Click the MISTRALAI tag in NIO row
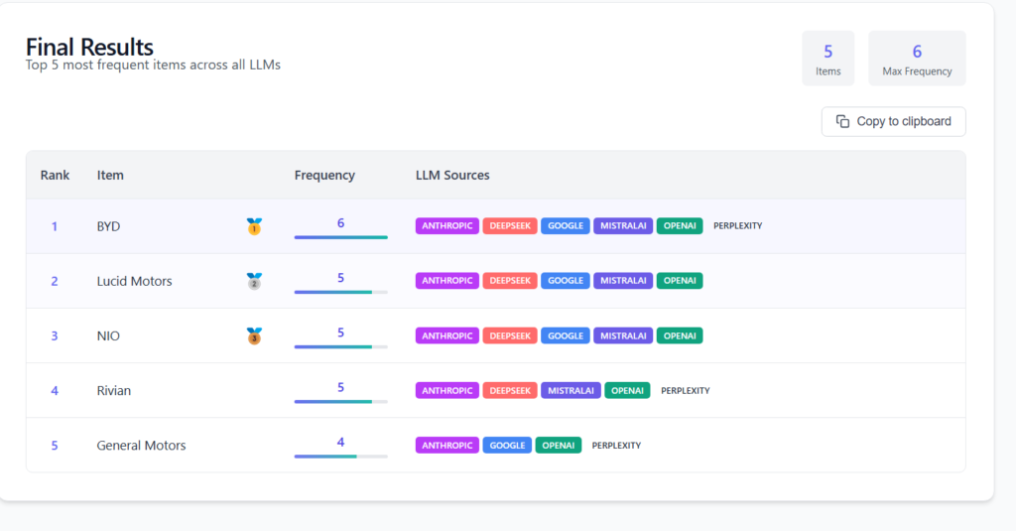Viewport: 1016px width, 531px height. click(623, 335)
